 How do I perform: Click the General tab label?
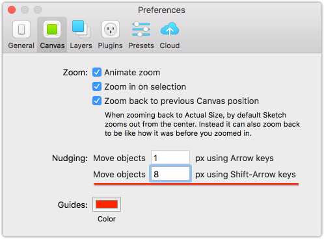click(x=21, y=45)
